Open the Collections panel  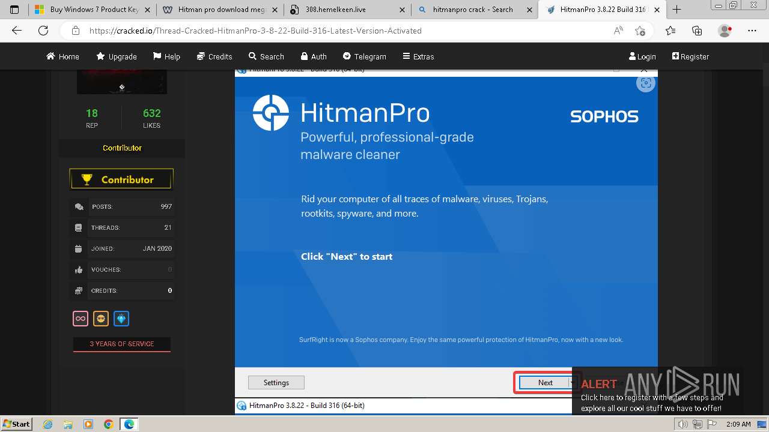(x=697, y=31)
